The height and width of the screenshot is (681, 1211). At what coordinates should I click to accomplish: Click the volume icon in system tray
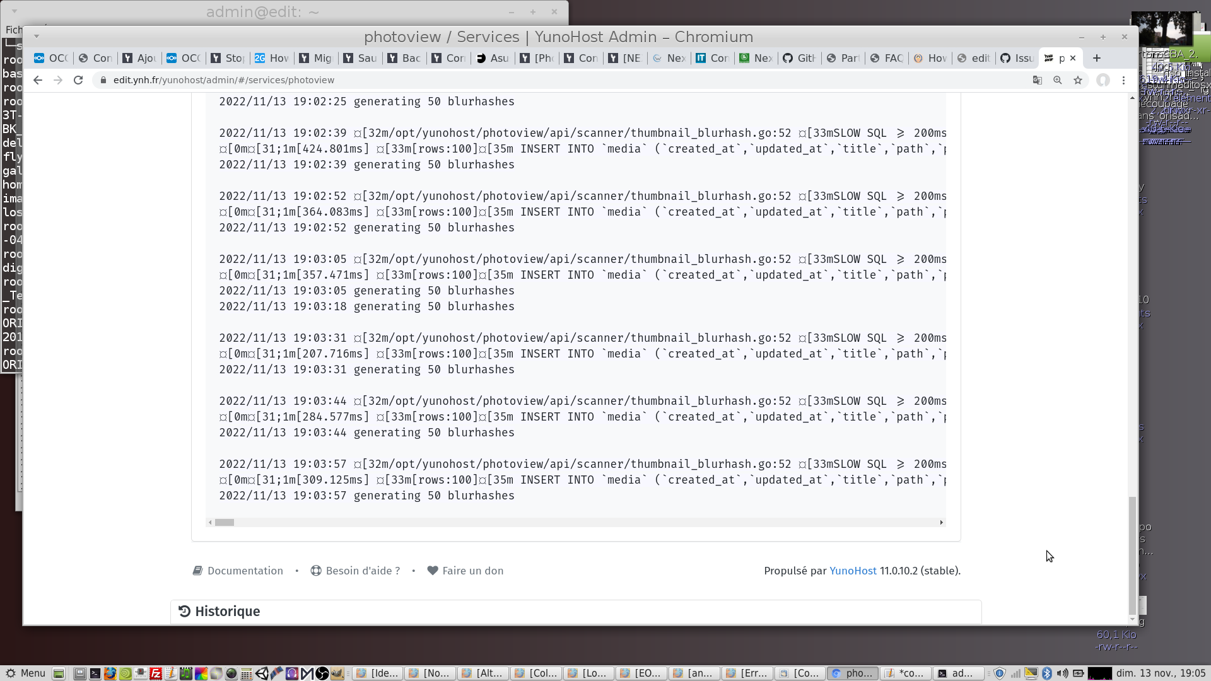pyautogui.click(x=1062, y=673)
